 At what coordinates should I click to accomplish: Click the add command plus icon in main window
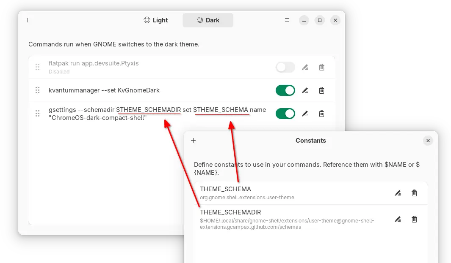coord(28,20)
